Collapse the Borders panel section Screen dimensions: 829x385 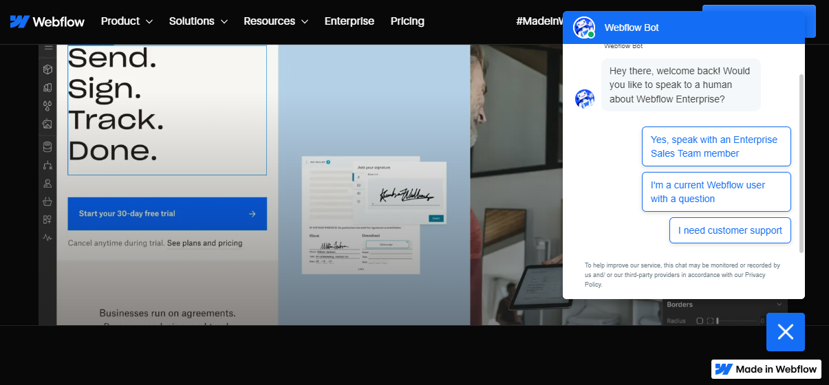(x=779, y=305)
